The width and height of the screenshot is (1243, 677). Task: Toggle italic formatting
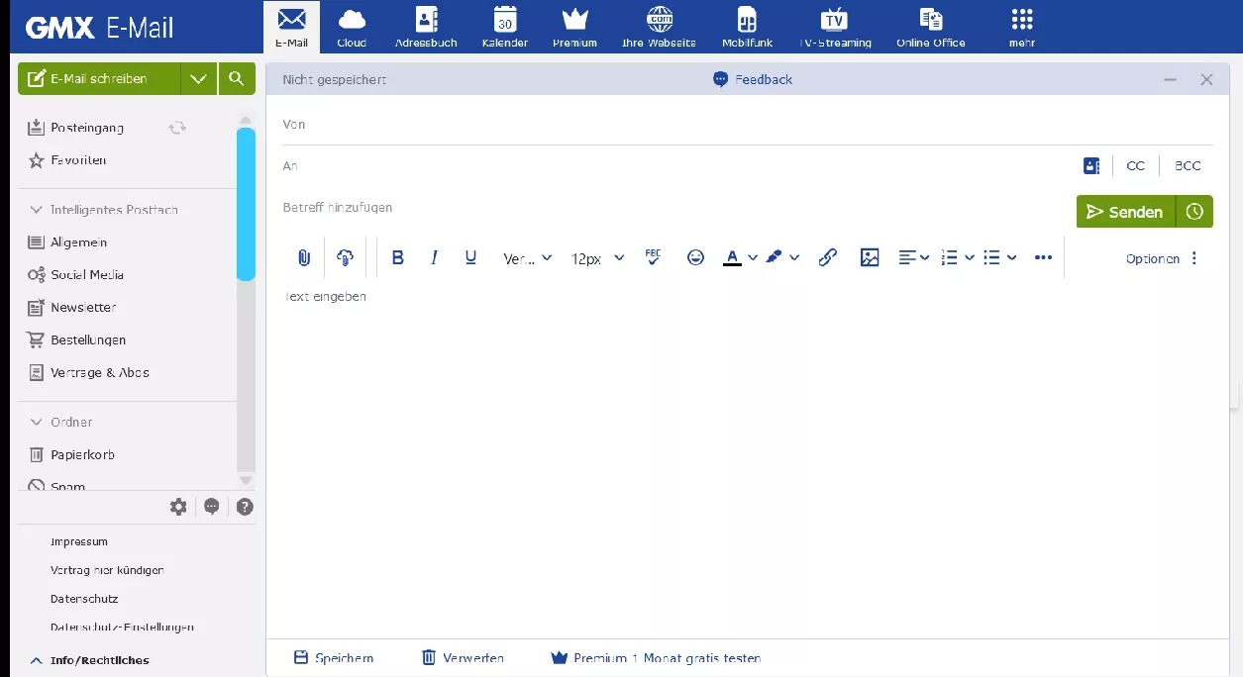(434, 258)
